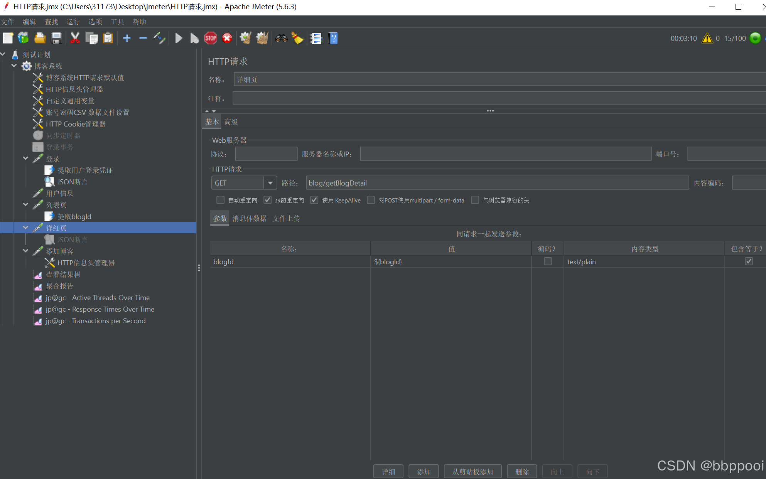Click the red STOP icon
Screen dimensions: 766x479
211,38
